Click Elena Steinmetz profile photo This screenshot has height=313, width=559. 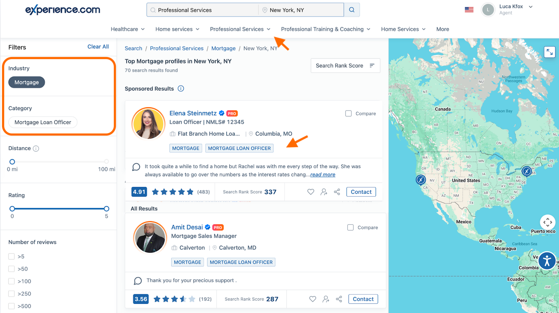[148, 124]
